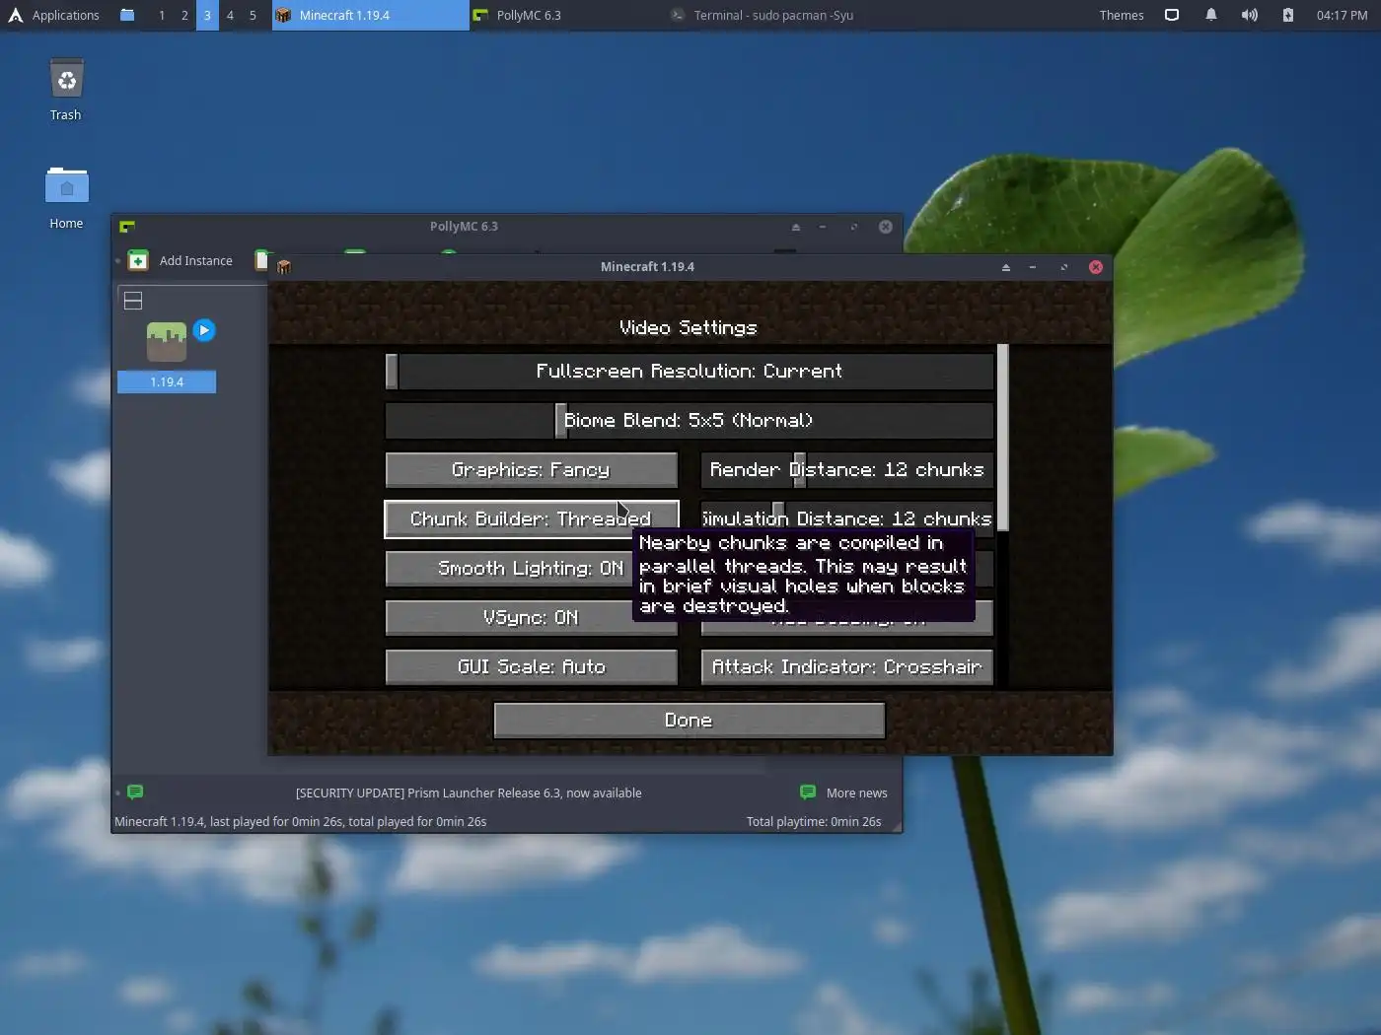
Task: Click the volume speaker icon
Action: click(1249, 15)
